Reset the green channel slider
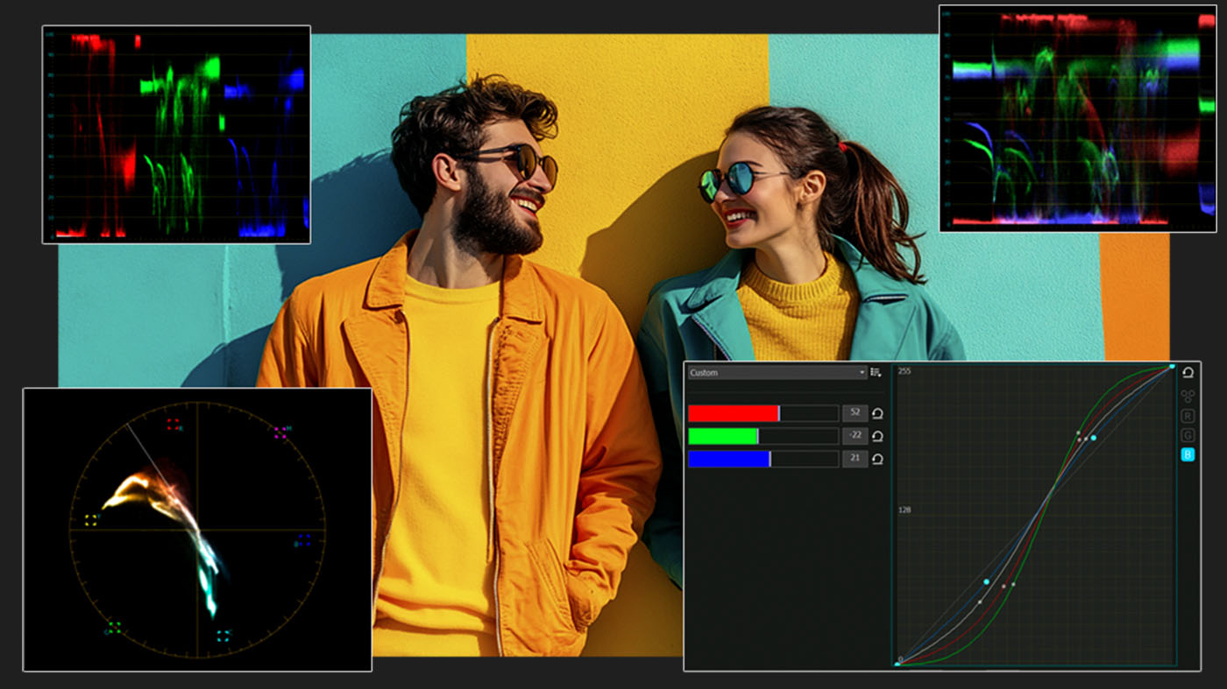The image size is (1227, 689). [877, 436]
